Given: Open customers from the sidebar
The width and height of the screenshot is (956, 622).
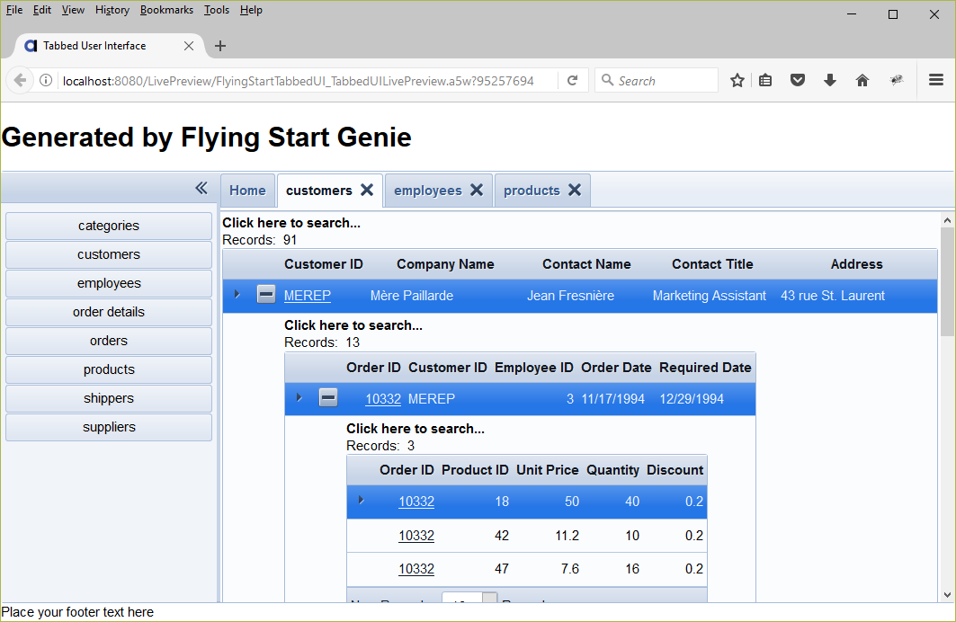Looking at the screenshot, I should tap(109, 254).
